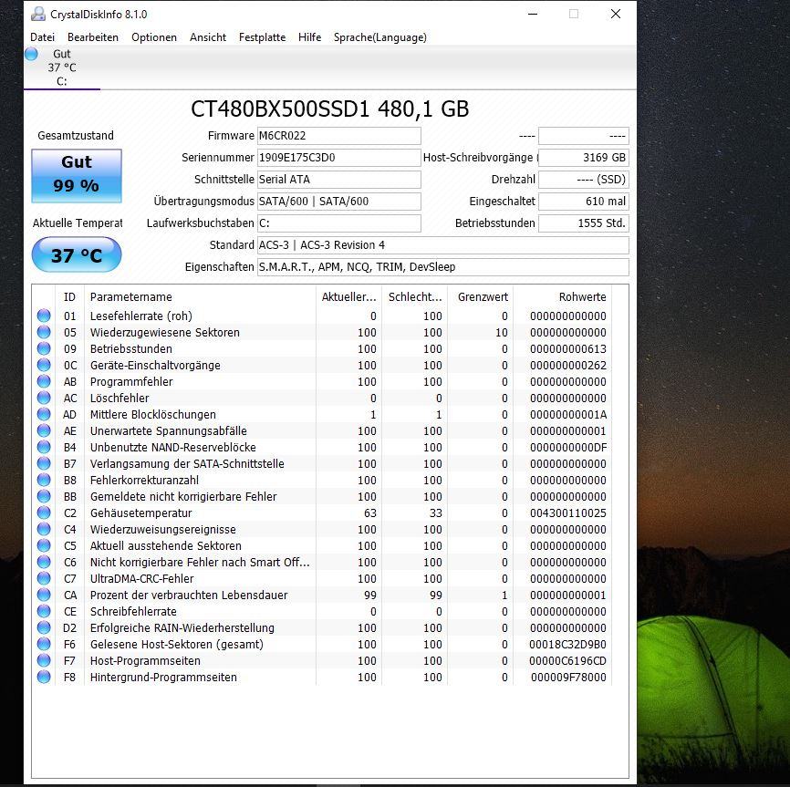Open the Optionen menu
Image resolution: width=790 pixels, height=787 pixels.
pyautogui.click(x=153, y=37)
